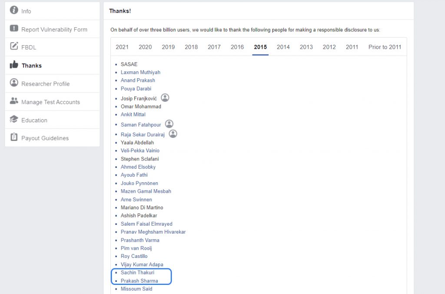This screenshot has width=445, height=294.
Task: Open the Payout Guidelines page
Action: click(52, 138)
